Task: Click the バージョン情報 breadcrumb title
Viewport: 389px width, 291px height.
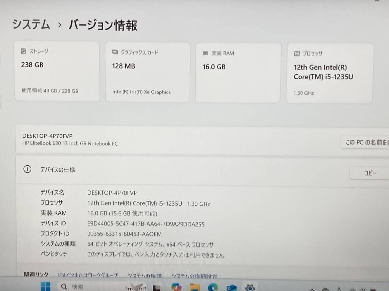Action: click(x=103, y=25)
